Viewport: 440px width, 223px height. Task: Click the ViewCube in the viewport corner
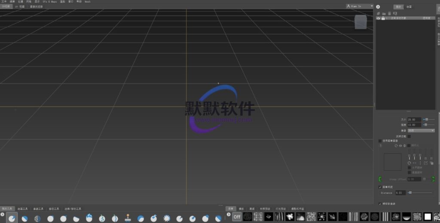click(x=360, y=22)
